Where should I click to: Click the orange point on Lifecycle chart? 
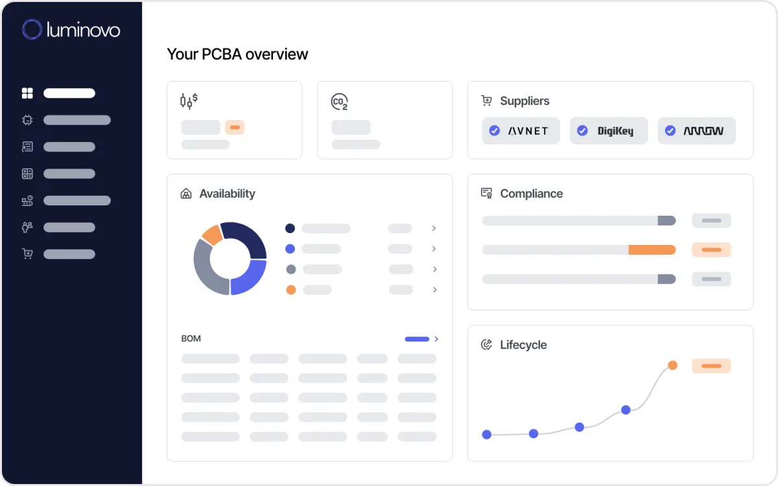(672, 365)
